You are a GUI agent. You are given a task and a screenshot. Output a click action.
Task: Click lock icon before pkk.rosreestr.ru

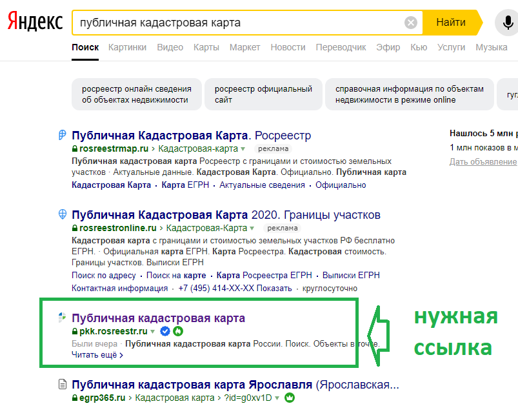[75, 331]
